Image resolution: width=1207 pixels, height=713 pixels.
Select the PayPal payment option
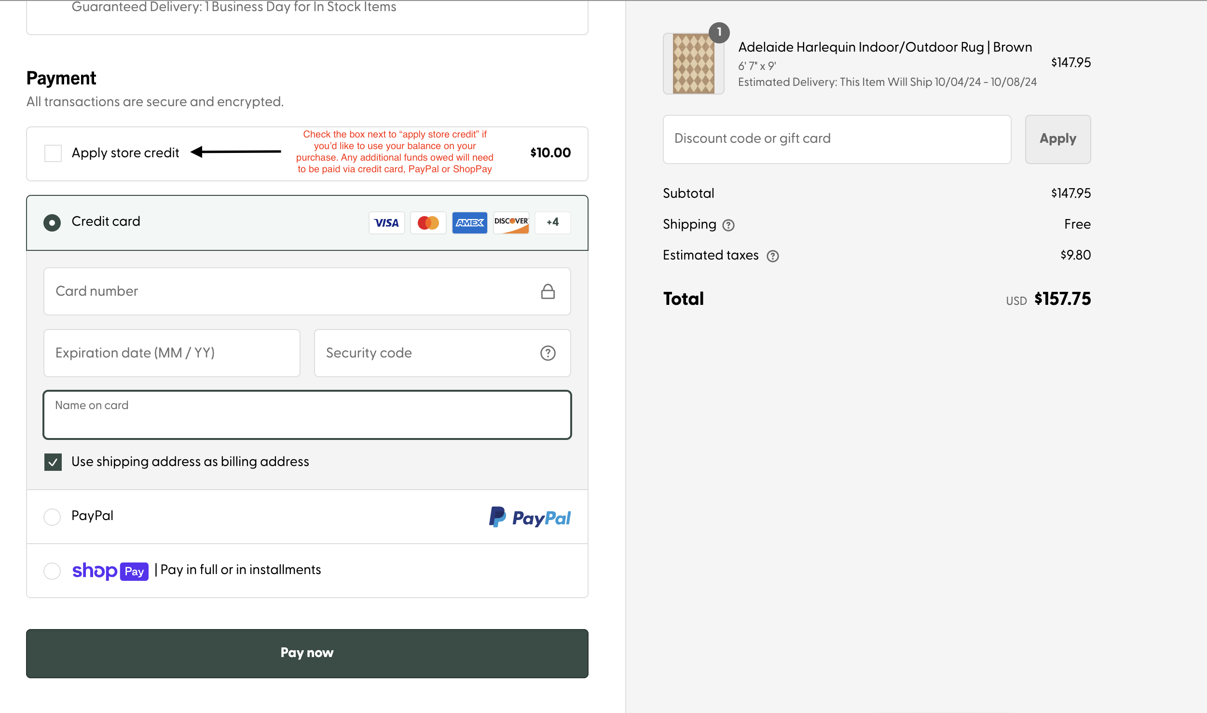(x=52, y=517)
